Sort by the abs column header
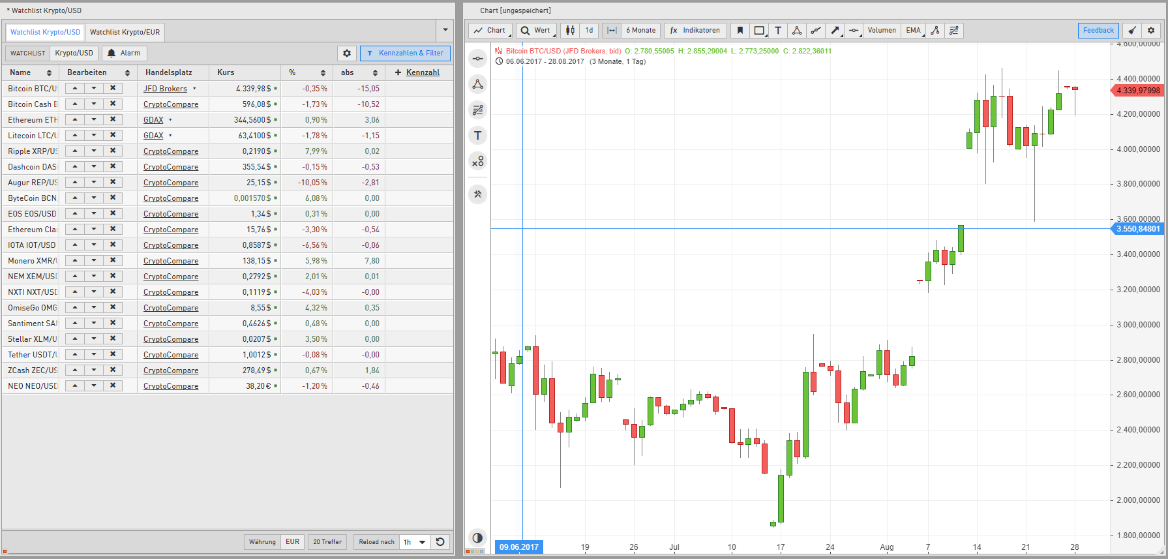The height and width of the screenshot is (559, 1168). coord(359,72)
